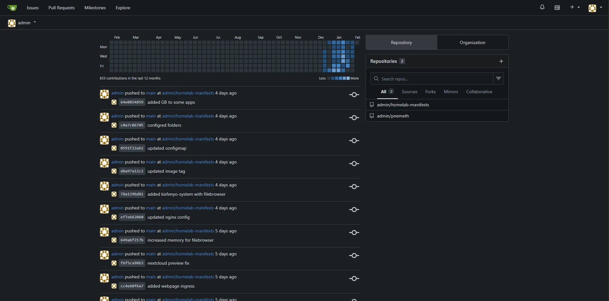Click the repository book icon beside admin/pnemeth
This screenshot has height=301, width=609.
point(372,116)
